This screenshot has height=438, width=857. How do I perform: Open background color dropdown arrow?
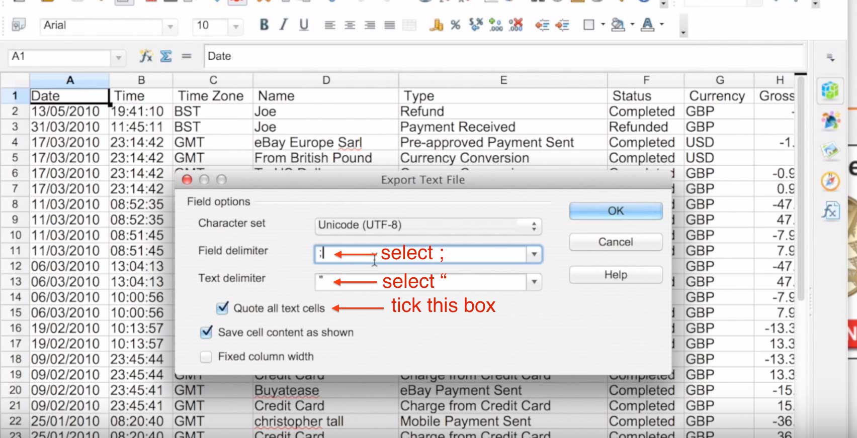[632, 25]
